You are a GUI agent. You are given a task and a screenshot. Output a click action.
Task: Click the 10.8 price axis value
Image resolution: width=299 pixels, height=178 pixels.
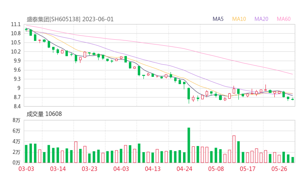point(16,34)
